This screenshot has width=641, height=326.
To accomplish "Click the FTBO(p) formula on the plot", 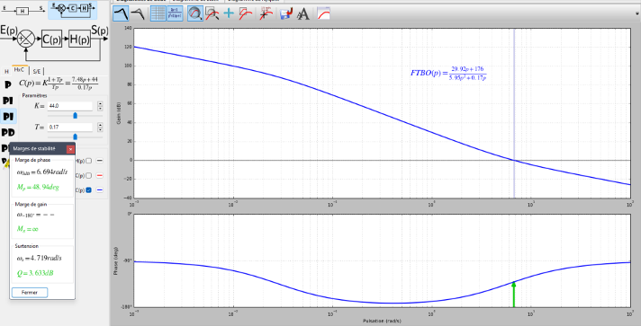I will [x=448, y=73].
